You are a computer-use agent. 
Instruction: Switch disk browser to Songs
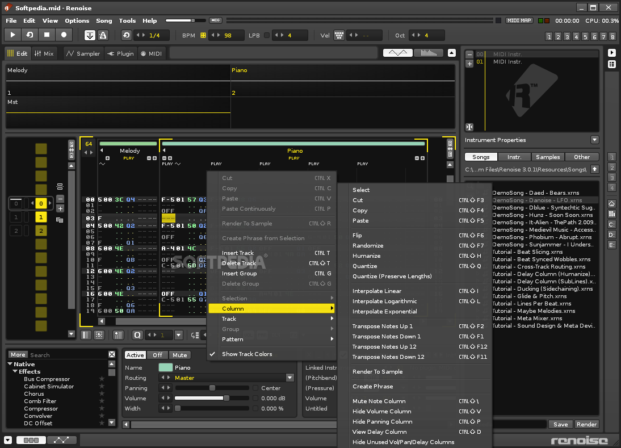click(x=481, y=157)
